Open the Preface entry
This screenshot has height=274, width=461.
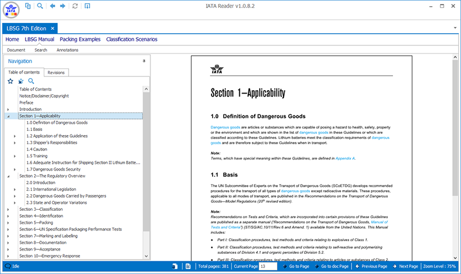[x=26, y=103]
